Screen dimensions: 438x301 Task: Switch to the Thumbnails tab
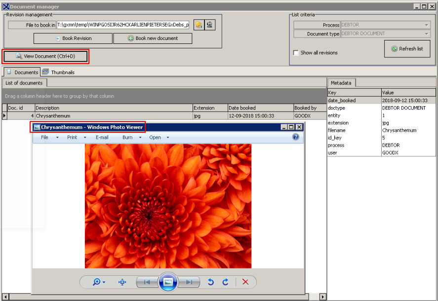pyautogui.click(x=59, y=72)
